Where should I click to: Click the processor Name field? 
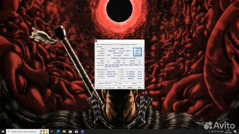point(118,49)
